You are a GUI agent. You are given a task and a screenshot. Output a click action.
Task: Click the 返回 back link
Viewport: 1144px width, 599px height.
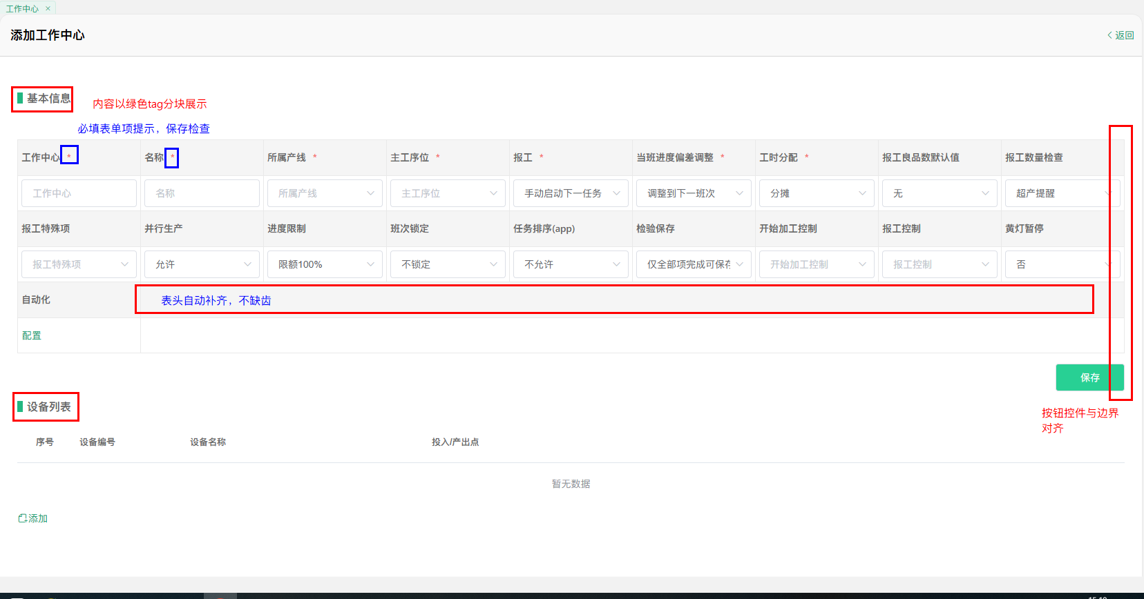[1121, 35]
